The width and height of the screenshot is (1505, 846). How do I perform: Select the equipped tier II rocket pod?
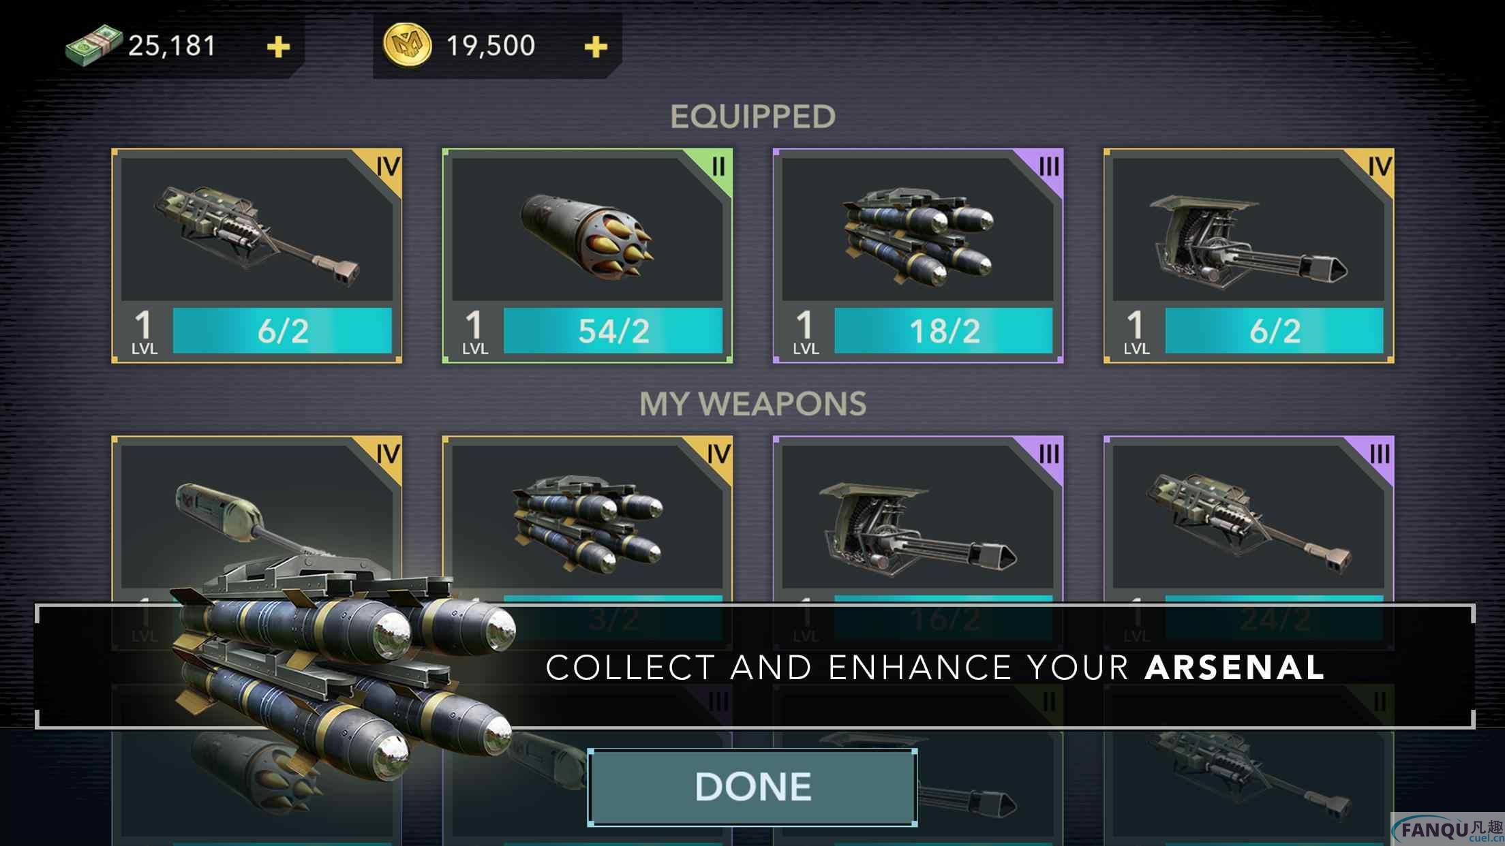pyautogui.click(x=587, y=255)
